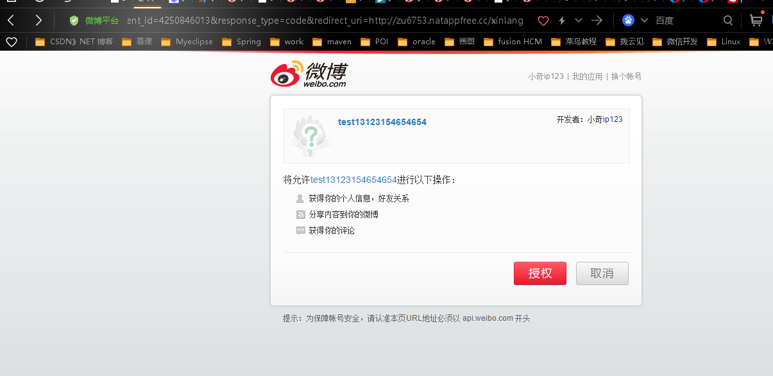This screenshot has width=773, height=376.
Task: Click the Weibo logo
Action: coord(309,75)
